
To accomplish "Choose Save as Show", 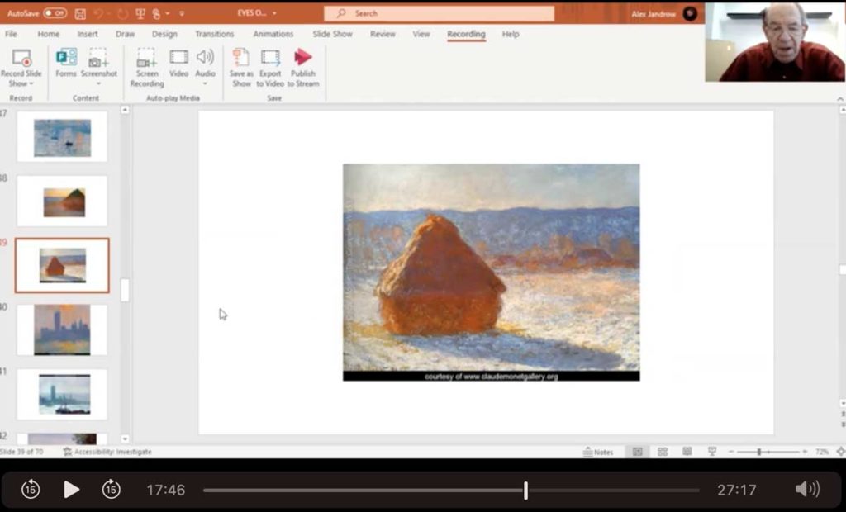I will click(241, 68).
